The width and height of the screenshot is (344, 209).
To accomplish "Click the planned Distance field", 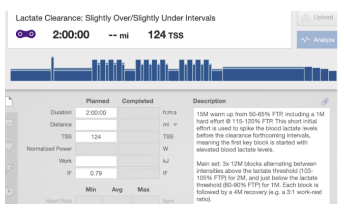I will 96,125.
